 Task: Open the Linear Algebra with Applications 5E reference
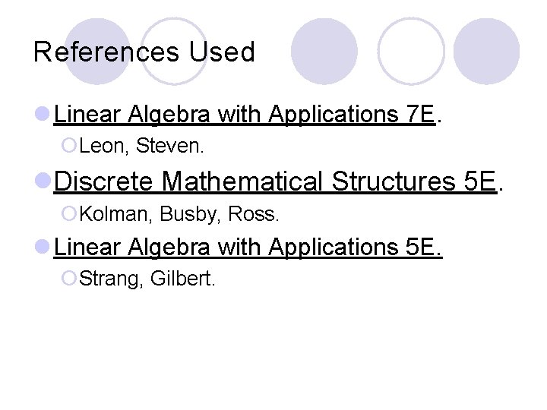tap(245, 247)
